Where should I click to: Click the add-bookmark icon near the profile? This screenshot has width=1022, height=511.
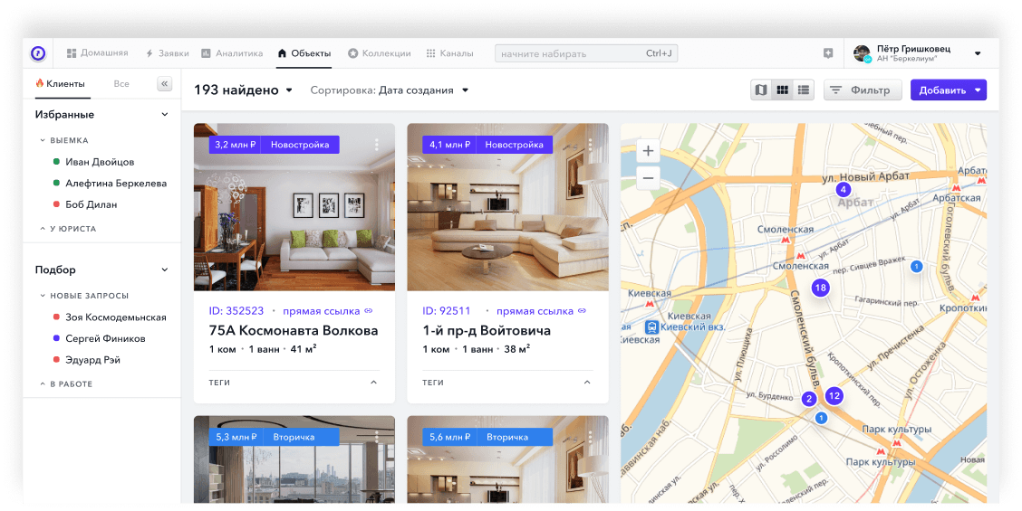tap(828, 53)
